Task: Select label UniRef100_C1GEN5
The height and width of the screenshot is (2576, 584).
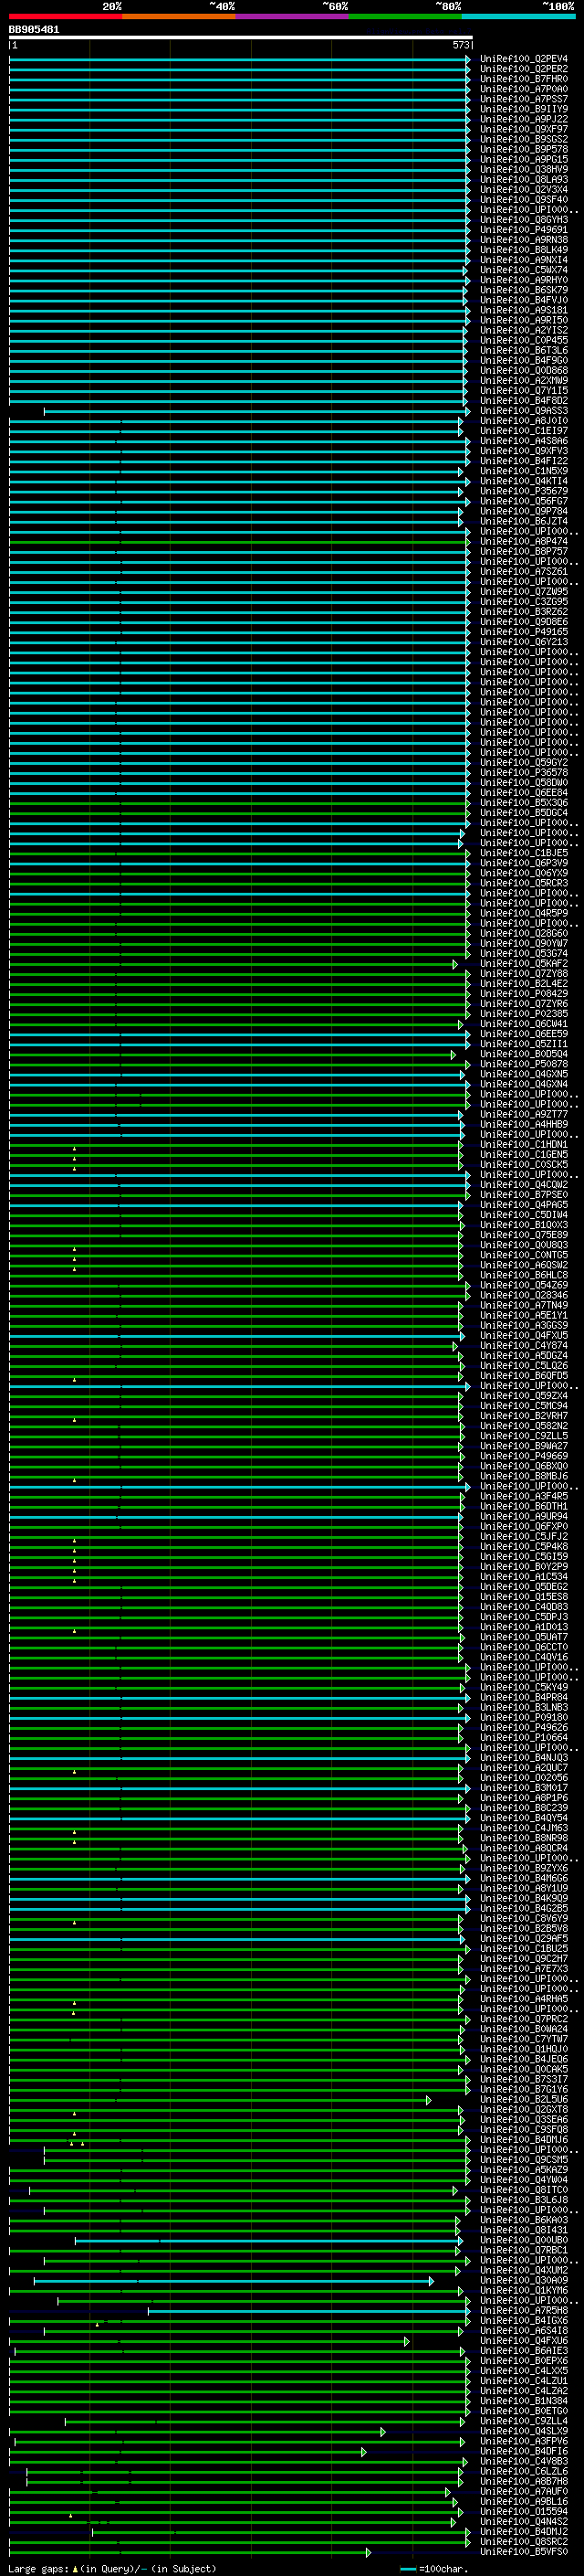Action: (x=524, y=1154)
